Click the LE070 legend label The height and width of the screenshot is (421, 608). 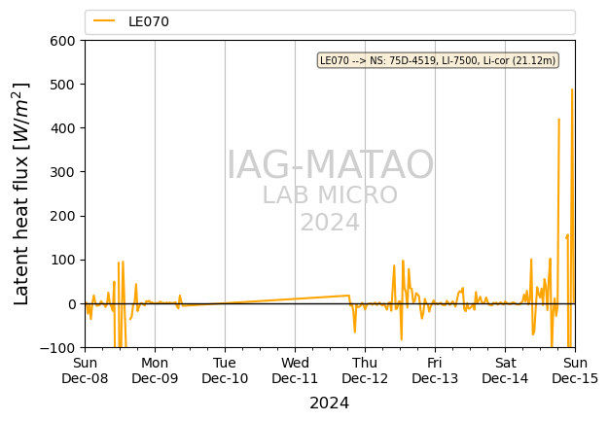[x=149, y=21]
